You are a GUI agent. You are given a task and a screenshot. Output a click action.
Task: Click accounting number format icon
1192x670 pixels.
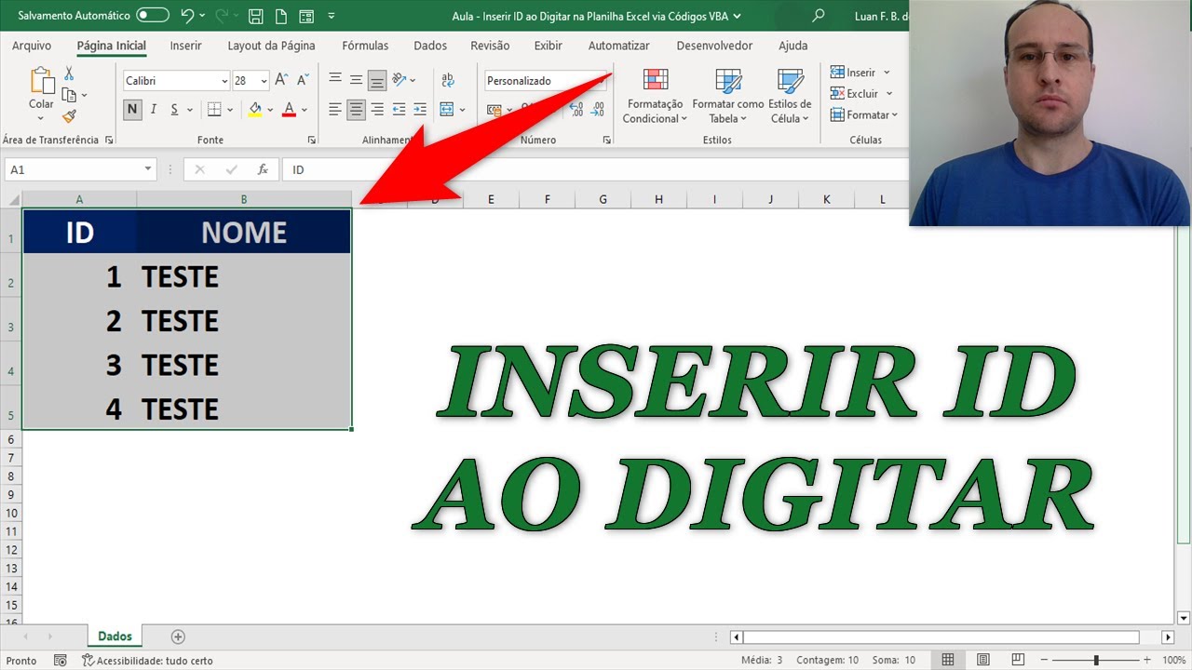[494, 110]
